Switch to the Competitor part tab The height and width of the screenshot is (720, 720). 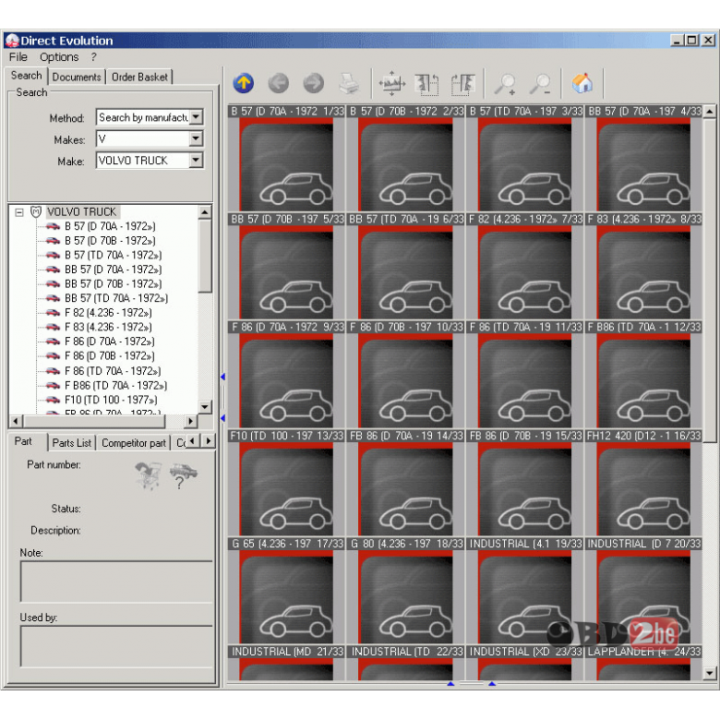(134, 443)
